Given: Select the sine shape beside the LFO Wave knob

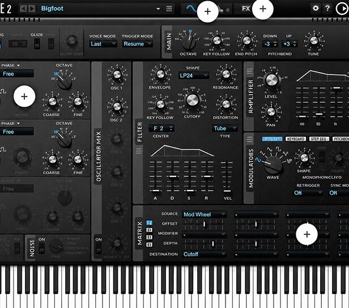Looking at the screenshot, I should (258, 159).
